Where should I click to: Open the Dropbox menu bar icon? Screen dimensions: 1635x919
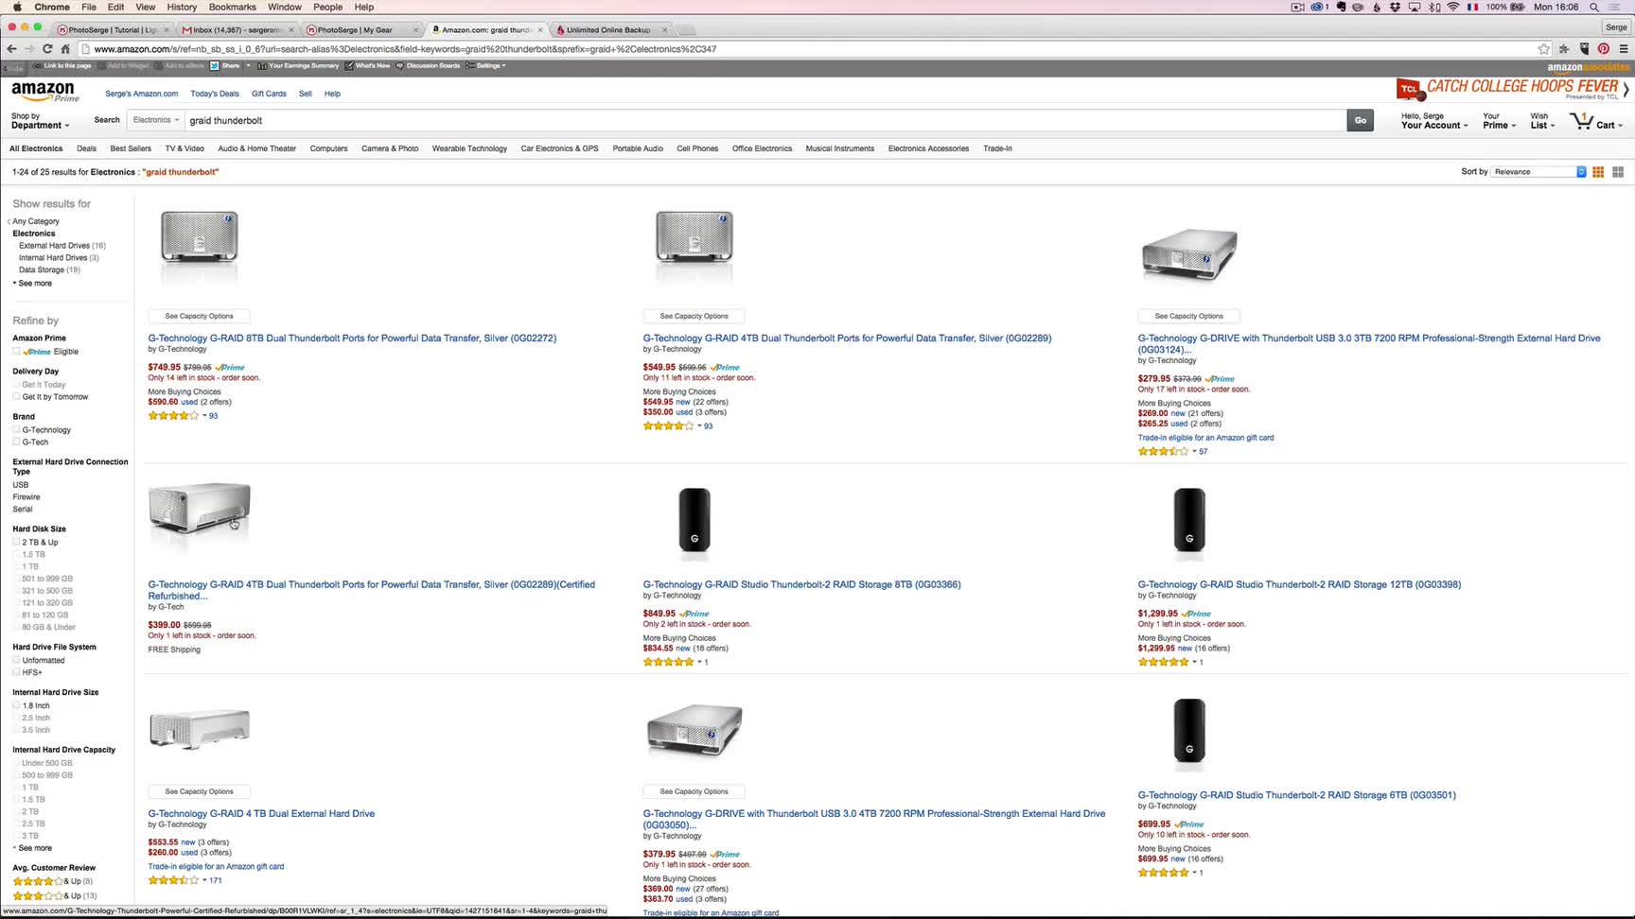1395,7
